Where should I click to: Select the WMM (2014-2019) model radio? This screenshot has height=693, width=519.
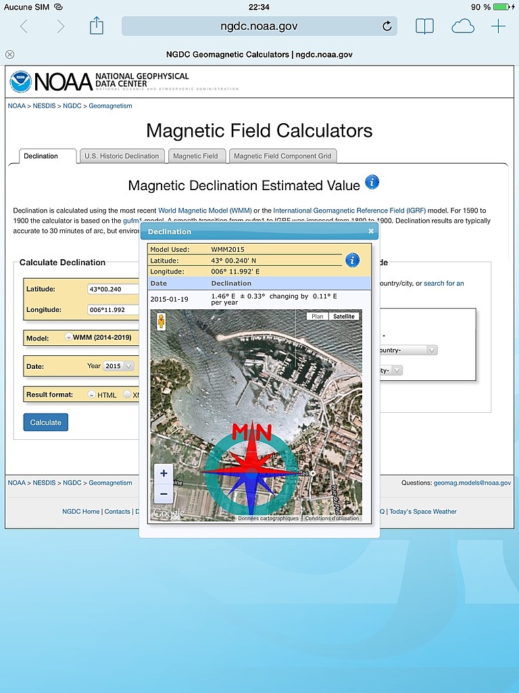click(x=69, y=336)
